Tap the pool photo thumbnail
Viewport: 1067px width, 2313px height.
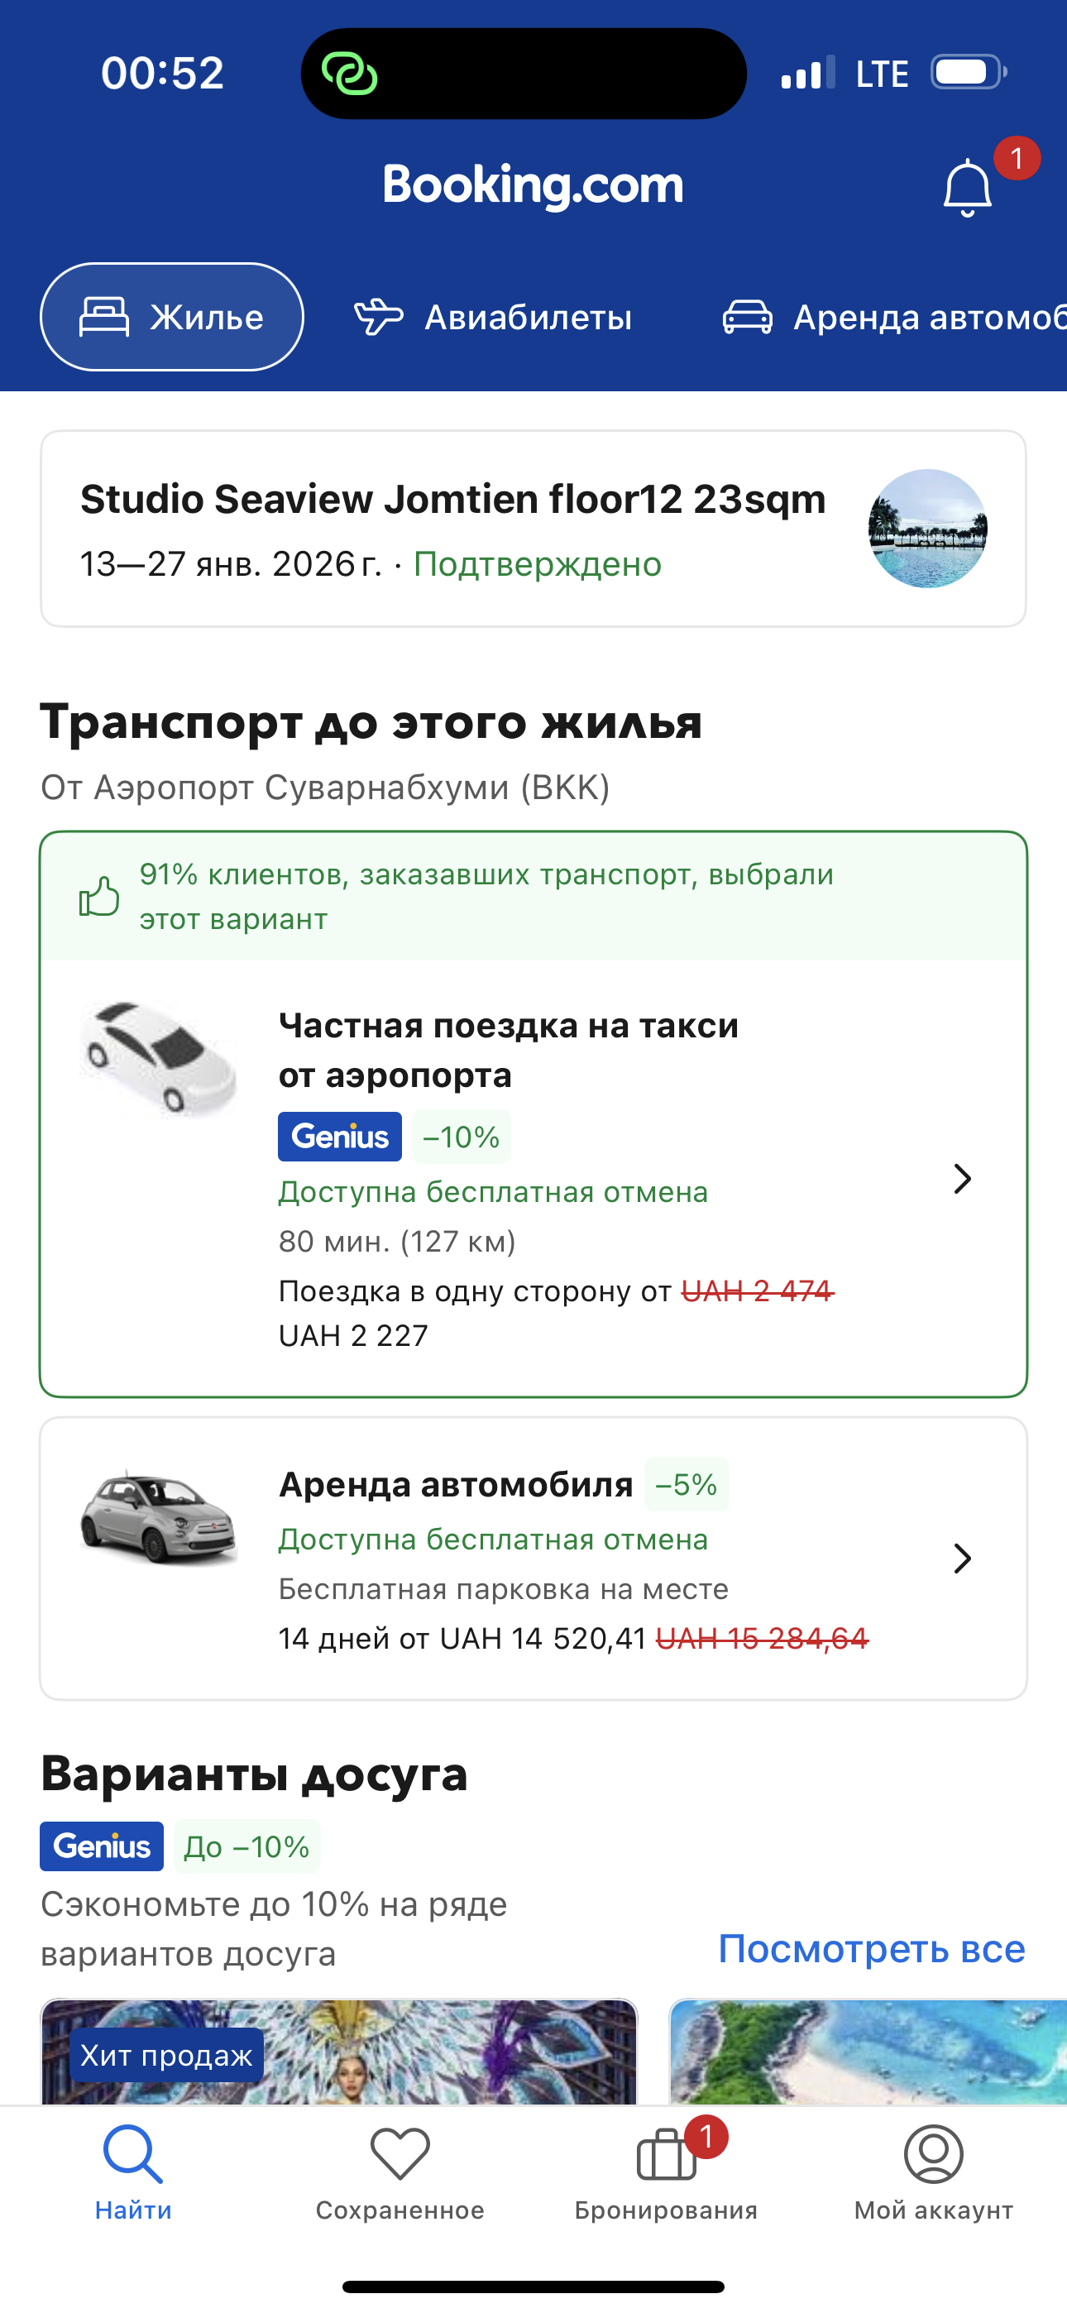928,528
